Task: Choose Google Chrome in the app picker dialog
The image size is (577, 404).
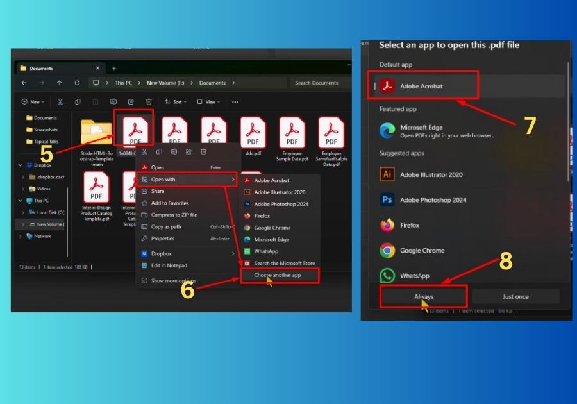Action: pyautogui.click(x=468, y=251)
